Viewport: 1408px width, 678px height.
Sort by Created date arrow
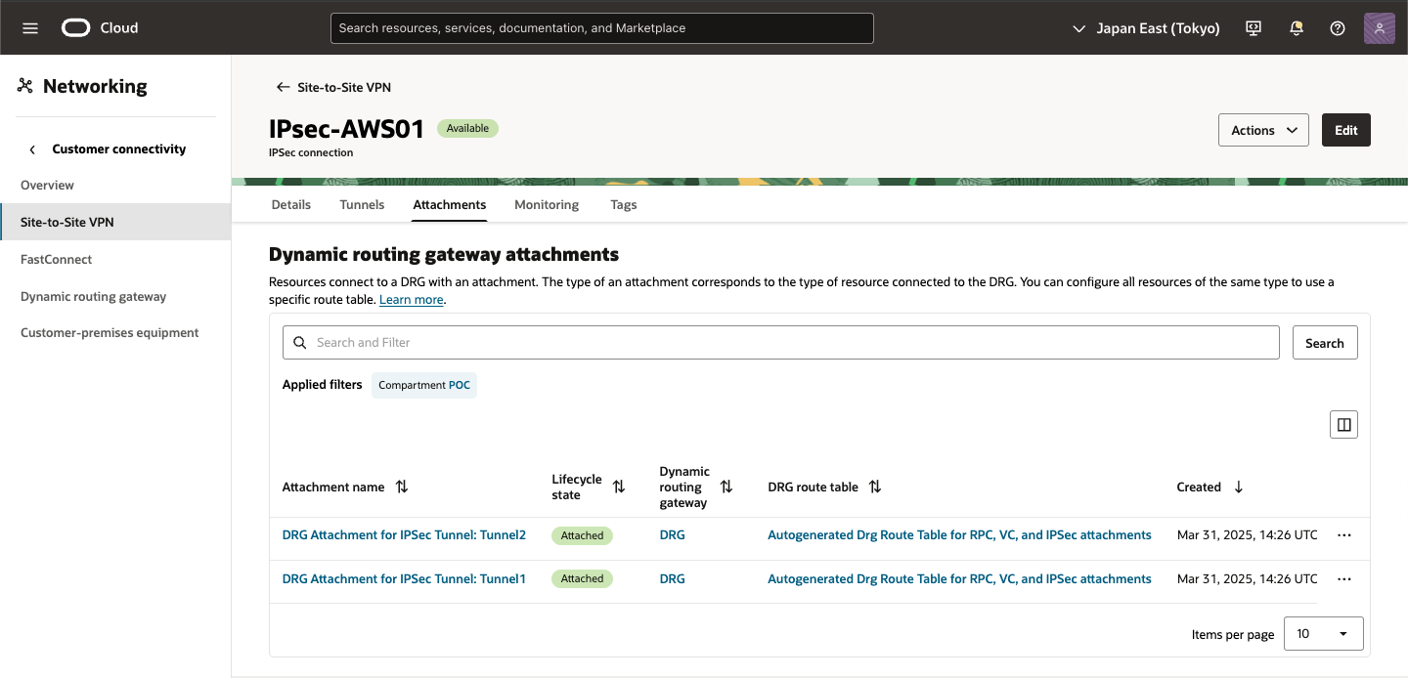pyautogui.click(x=1239, y=487)
